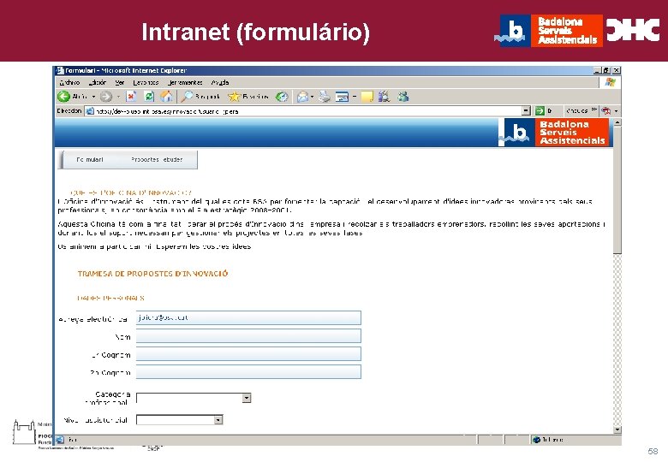The image size is (668, 462).
Task: Expand the address bar URL dropdown
Action: coord(527,111)
